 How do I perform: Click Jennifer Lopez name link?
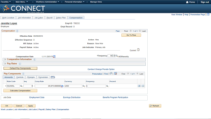point(9,23)
